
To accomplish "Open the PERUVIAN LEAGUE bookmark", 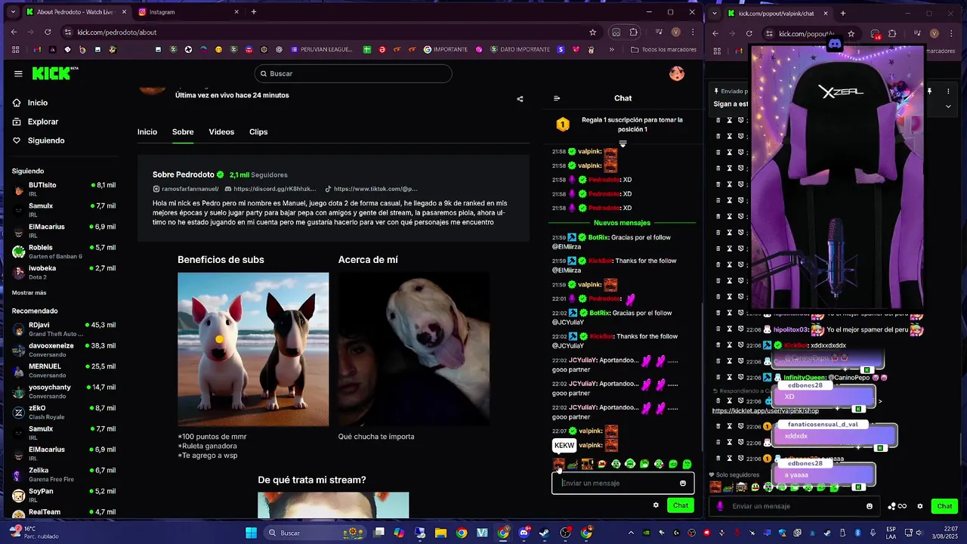I will pyautogui.click(x=320, y=50).
